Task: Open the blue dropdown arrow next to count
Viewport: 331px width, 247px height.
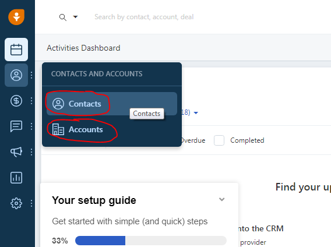Action: [x=196, y=113]
